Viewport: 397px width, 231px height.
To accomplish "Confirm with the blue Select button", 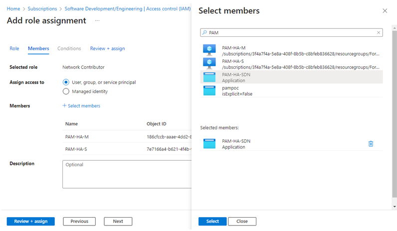I will [212, 221].
